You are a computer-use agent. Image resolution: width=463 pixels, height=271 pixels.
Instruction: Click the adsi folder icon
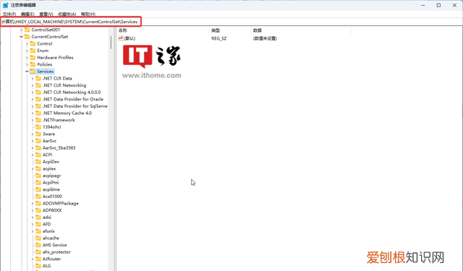(x=38, y=218)
